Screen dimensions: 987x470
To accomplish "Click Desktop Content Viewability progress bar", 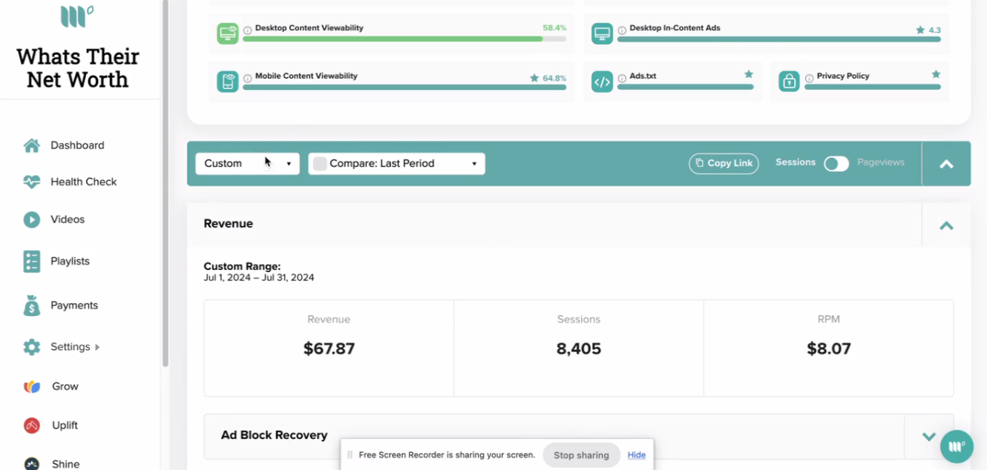I will click(404, 39).
